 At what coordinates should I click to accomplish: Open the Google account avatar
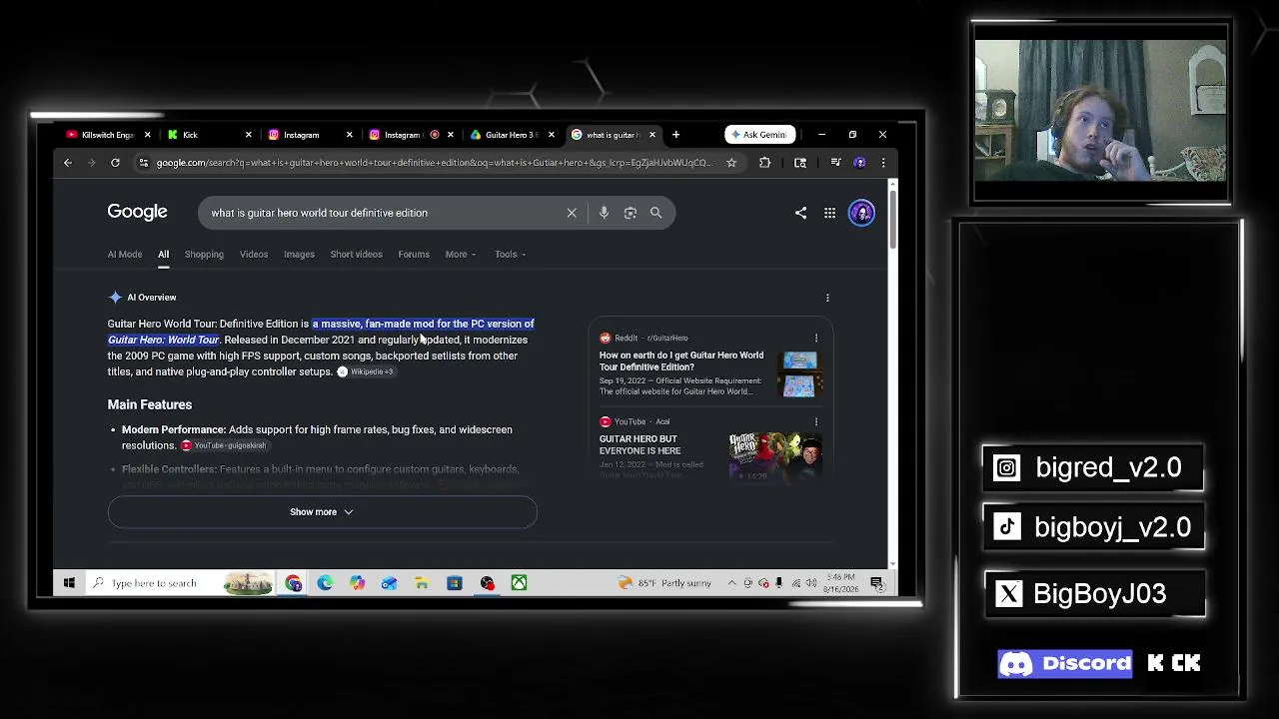coord(861,213)
